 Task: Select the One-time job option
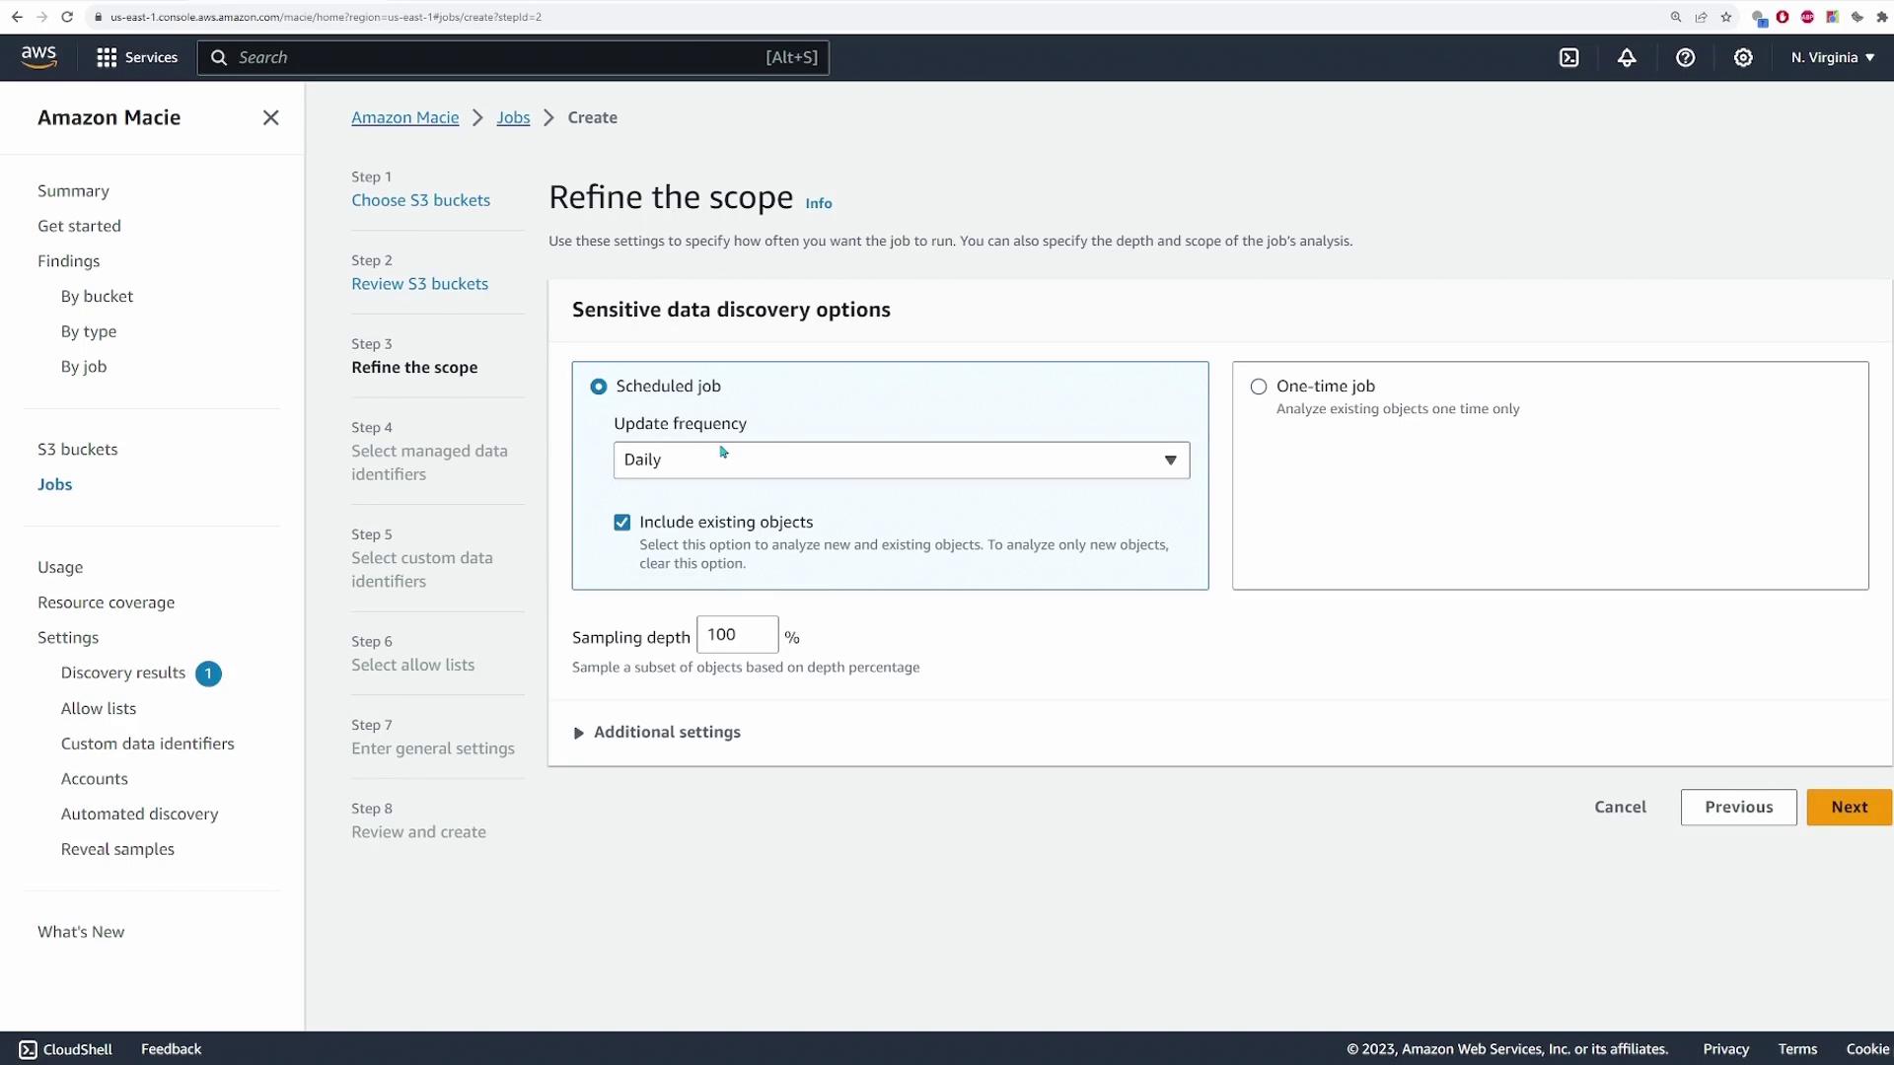1259,387
